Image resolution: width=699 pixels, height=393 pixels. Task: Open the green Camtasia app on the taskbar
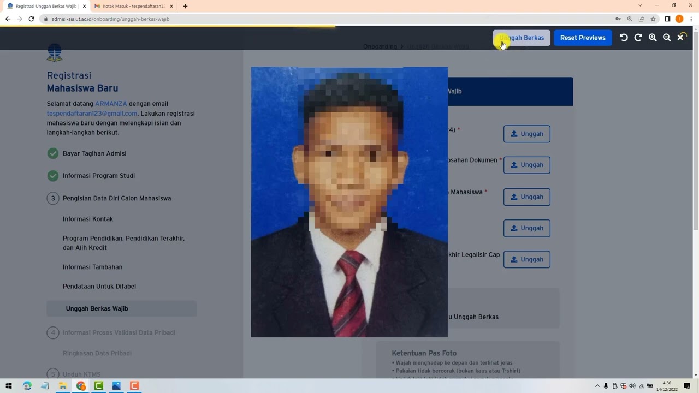(98, 386)
